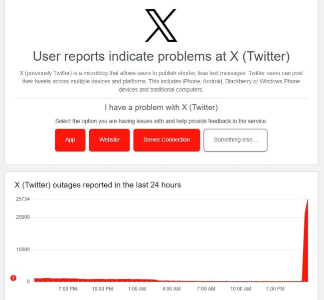324x300 pixels.
Task: Report a problem with the App
Action: point(70,140)
